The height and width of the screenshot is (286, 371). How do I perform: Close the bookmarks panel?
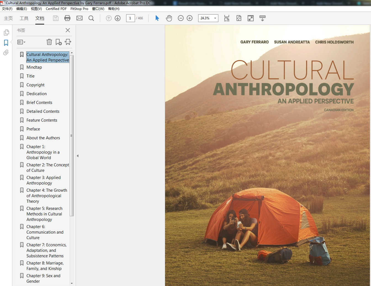(68, 30)
